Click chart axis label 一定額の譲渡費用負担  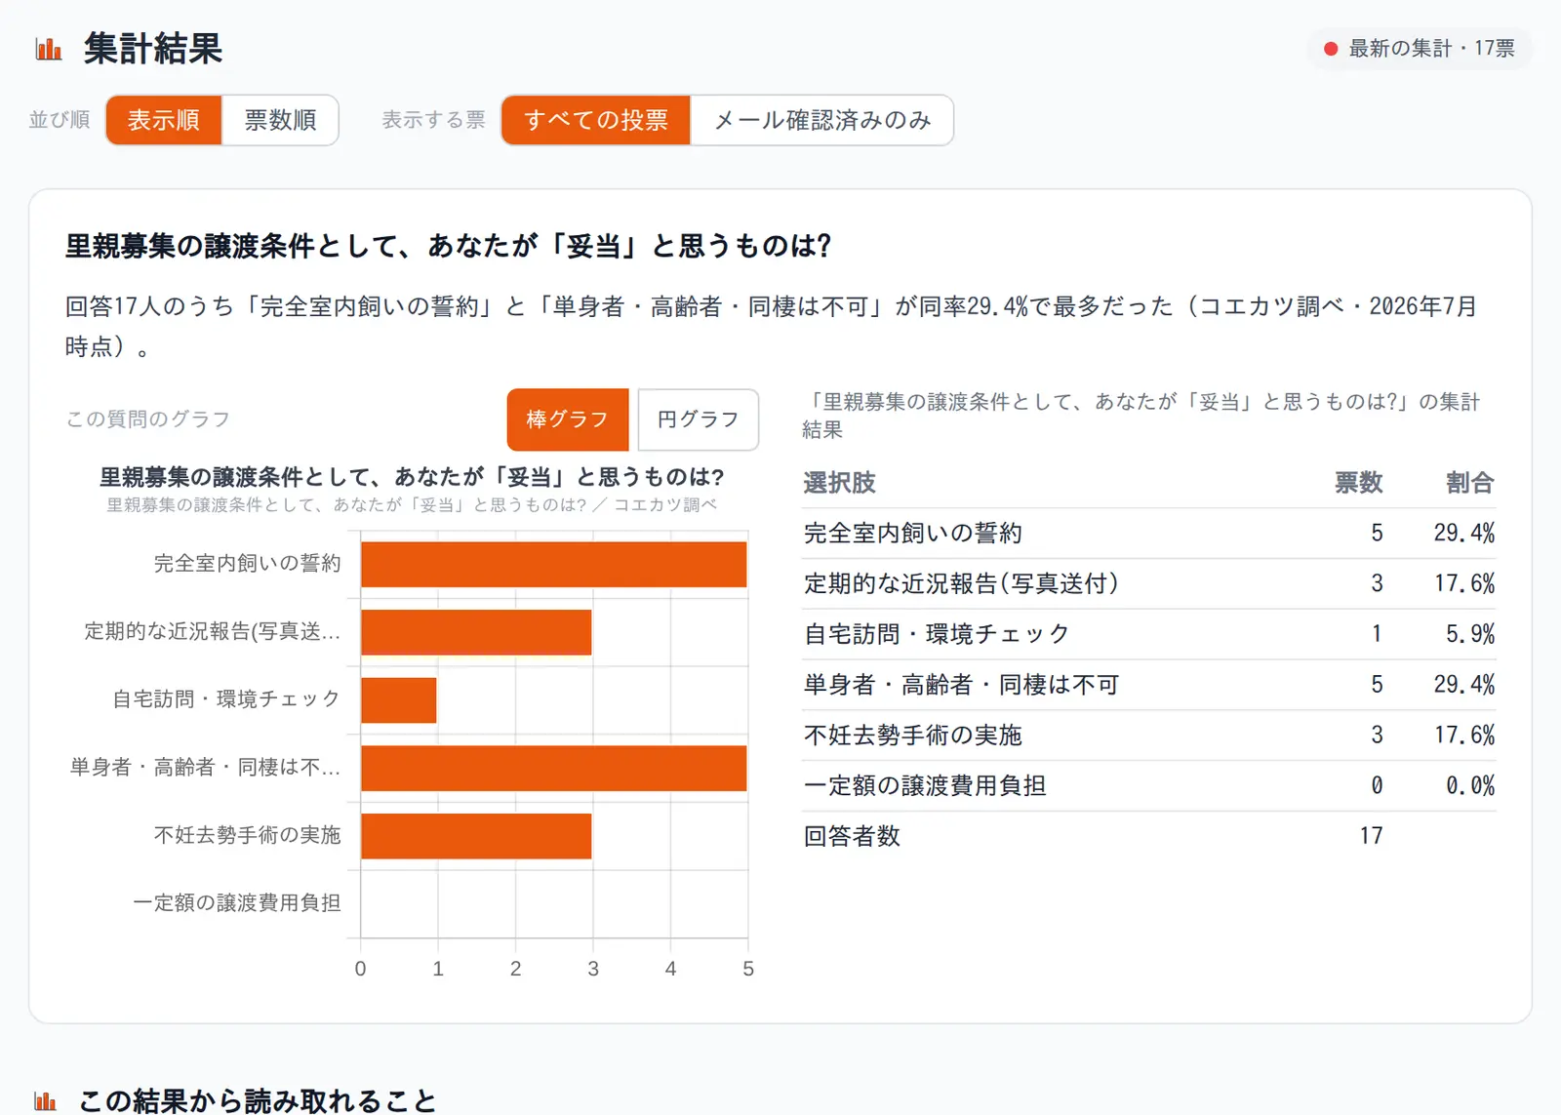point(237,903)
